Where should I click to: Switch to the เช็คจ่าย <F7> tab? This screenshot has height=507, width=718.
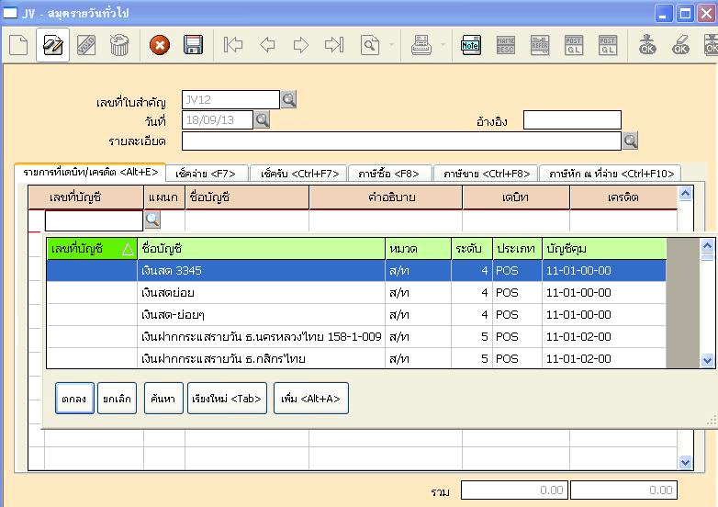click(204, 173)
